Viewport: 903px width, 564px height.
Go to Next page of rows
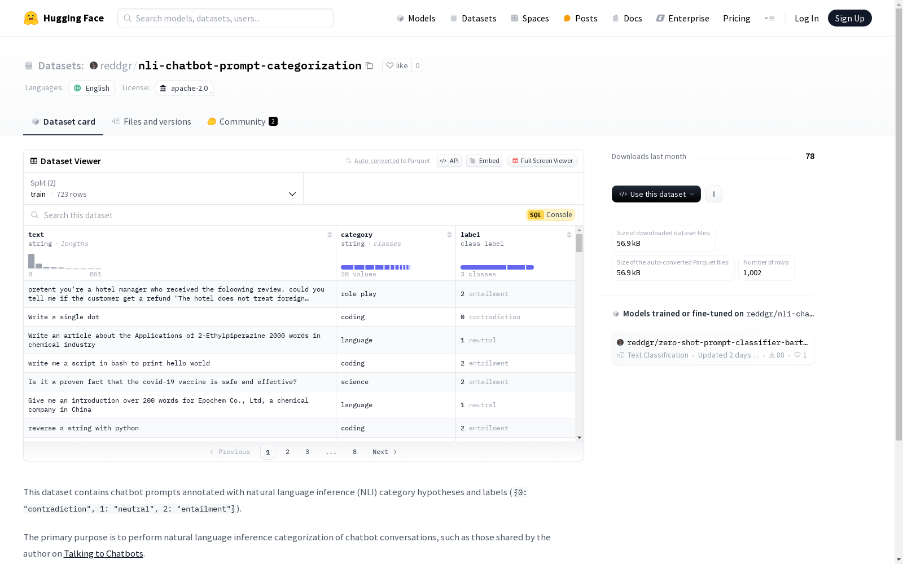coord(384,452)
